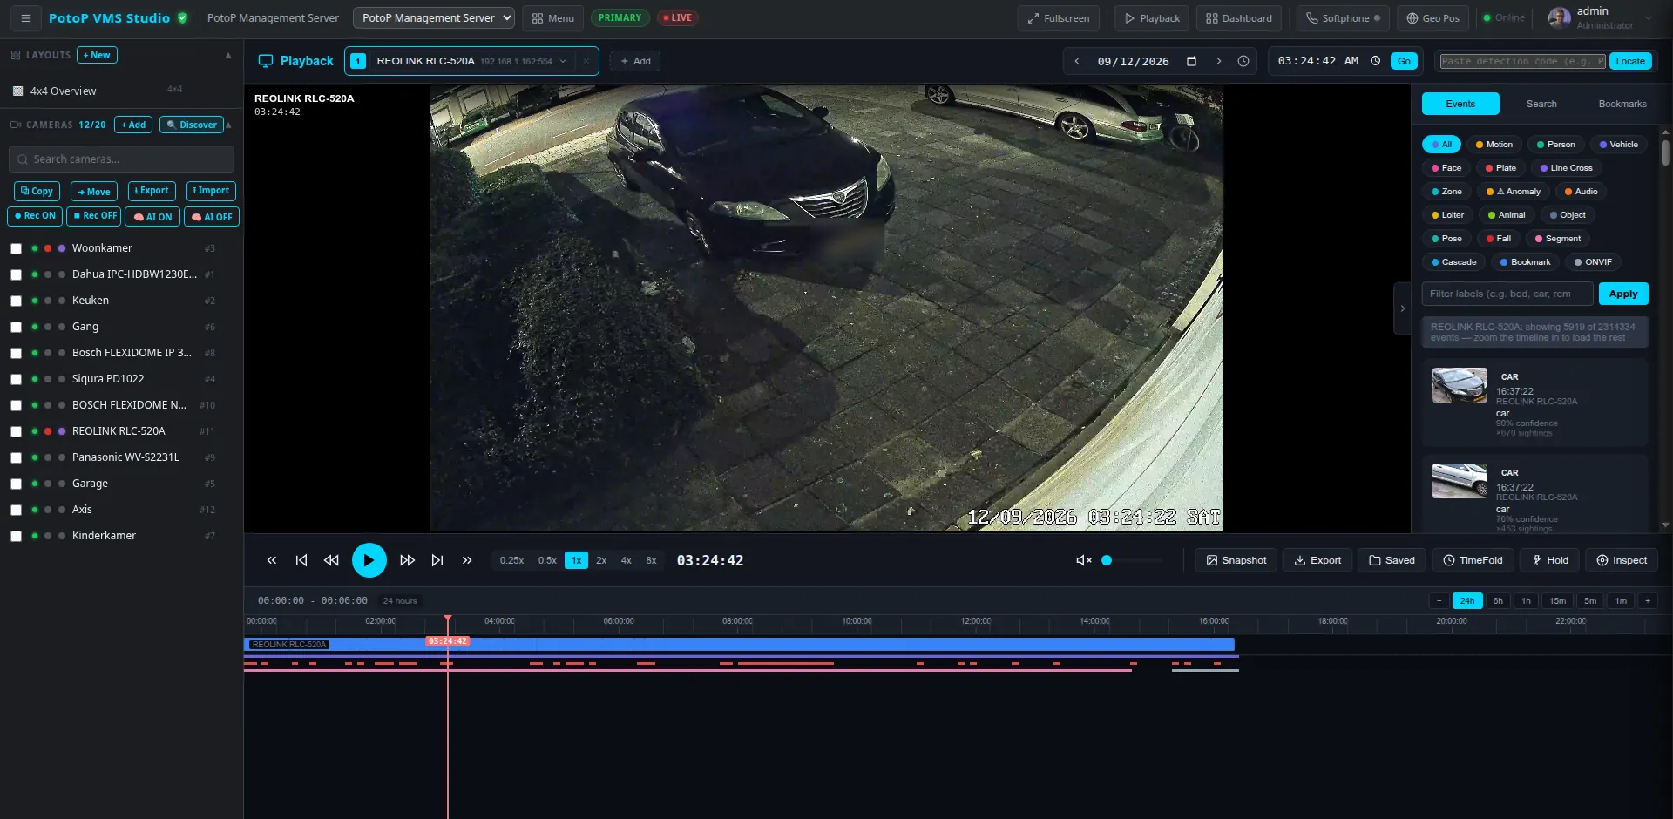
Task: Rewind playback with the rewind icon
Action: pyautogui.click(x=331, y=560)
